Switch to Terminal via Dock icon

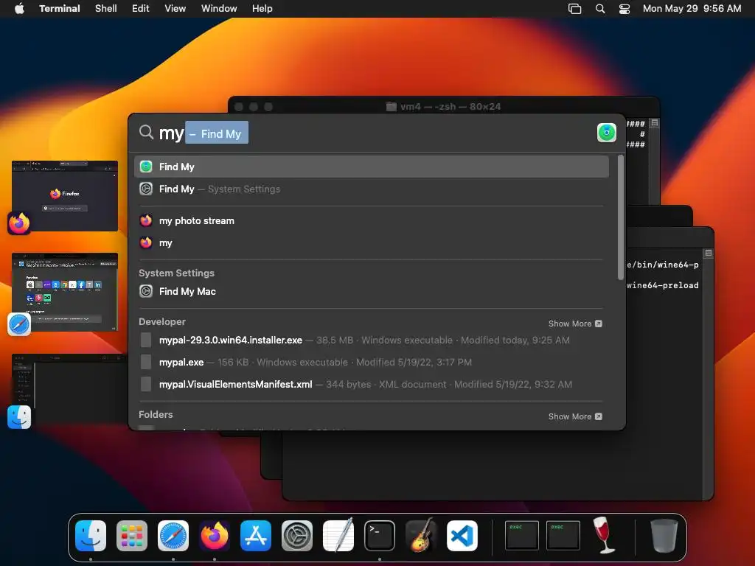[380, 536]
